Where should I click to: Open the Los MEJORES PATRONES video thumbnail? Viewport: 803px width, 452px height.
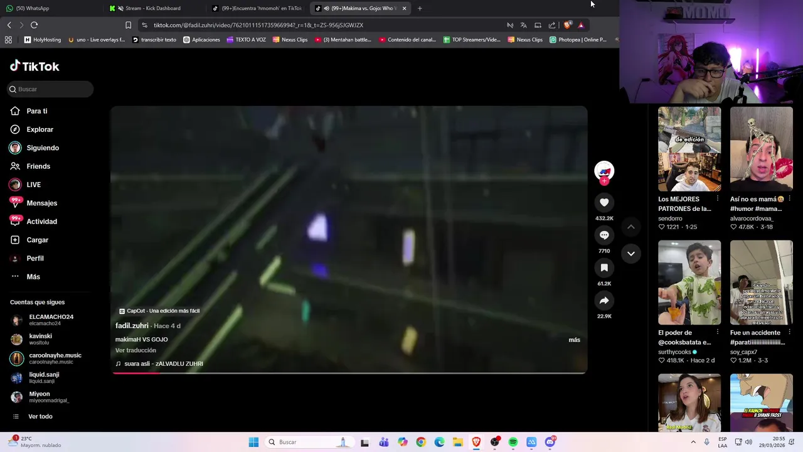click(689, 149)
